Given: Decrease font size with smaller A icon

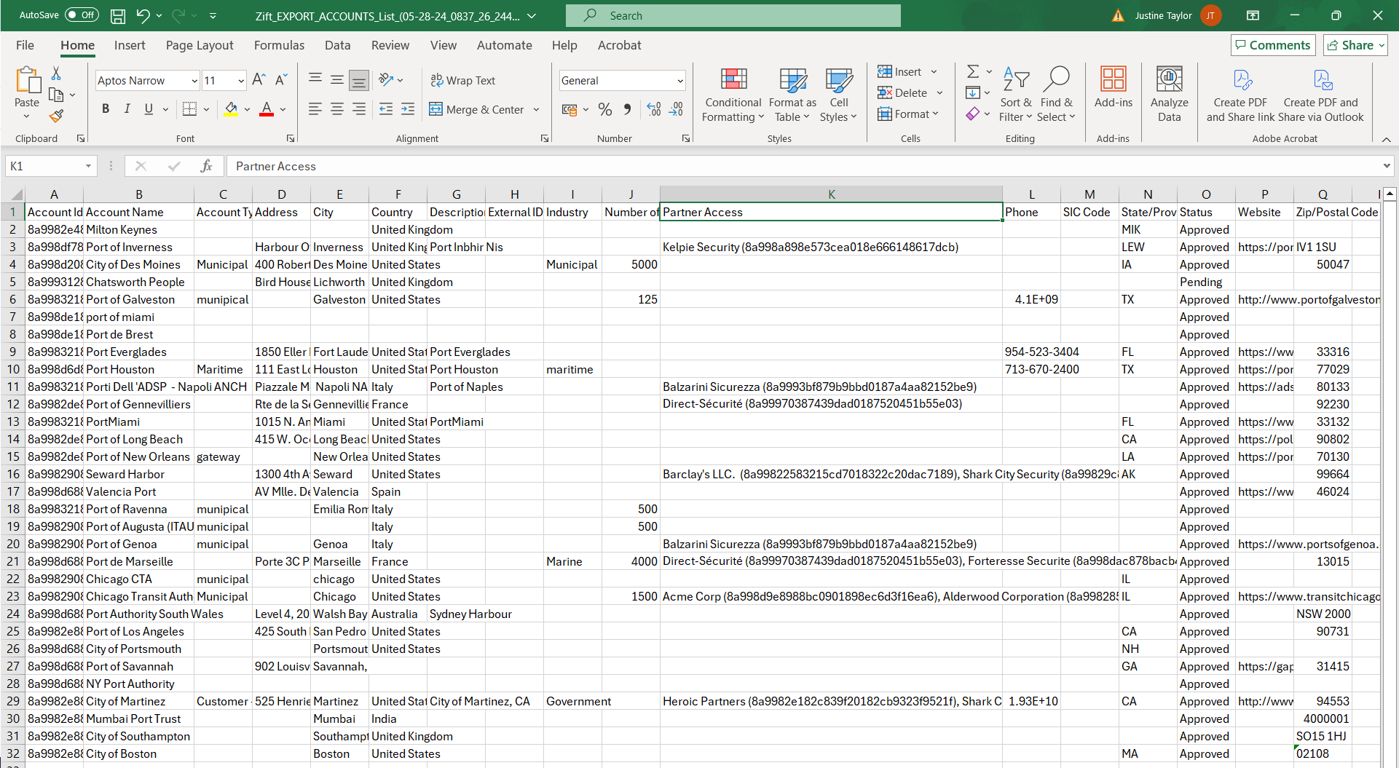Looking at the screenshot, I should pos(281,80).
